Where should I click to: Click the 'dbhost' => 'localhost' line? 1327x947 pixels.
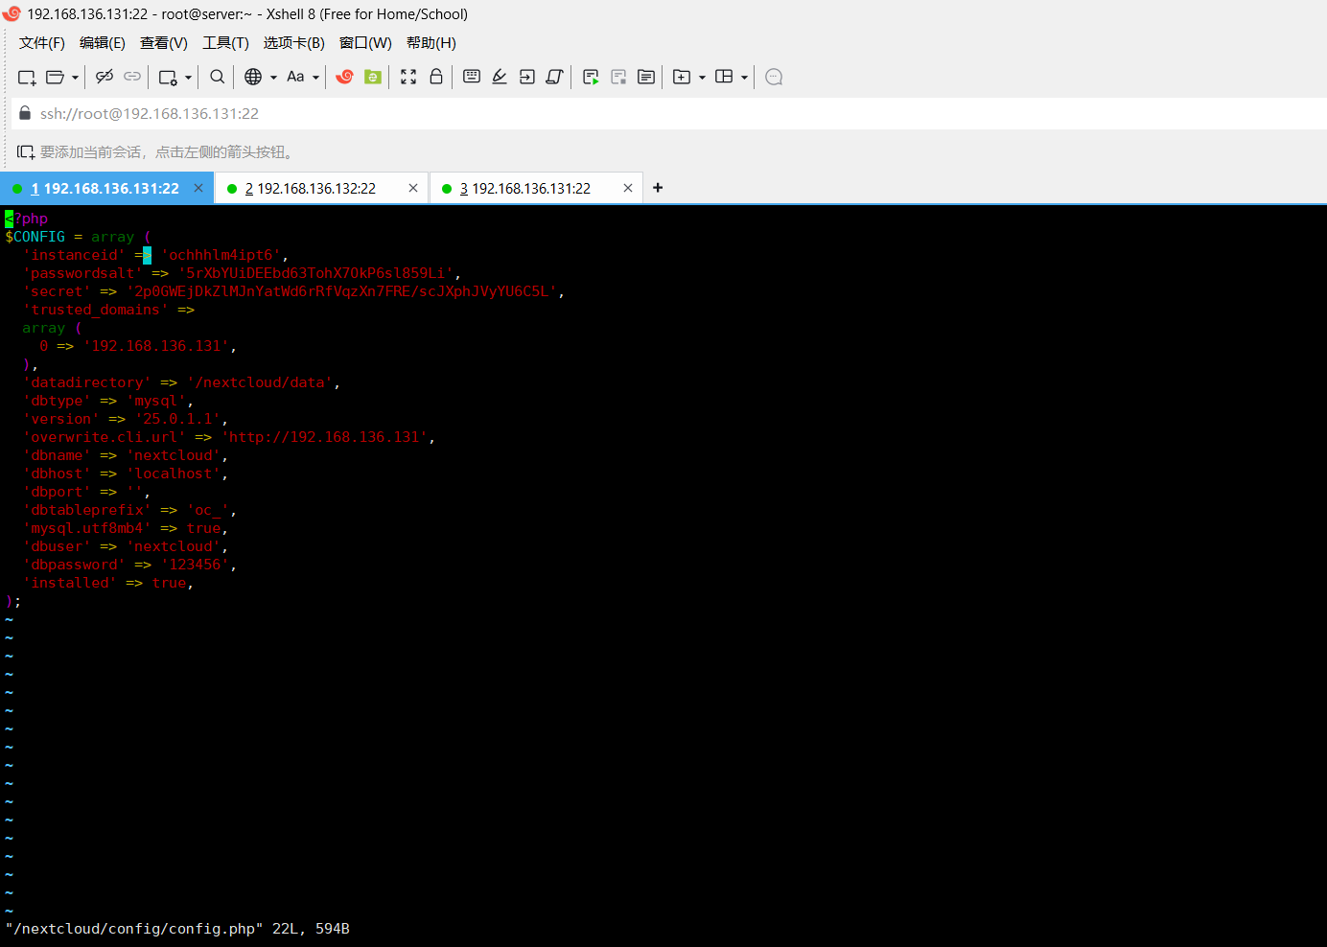point(126,473)
